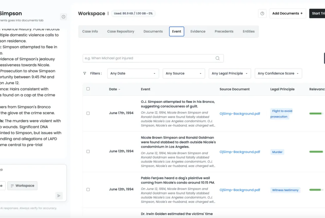Click the Workspace context chip in chat input
Screen dimensions: 325x218
22,186
